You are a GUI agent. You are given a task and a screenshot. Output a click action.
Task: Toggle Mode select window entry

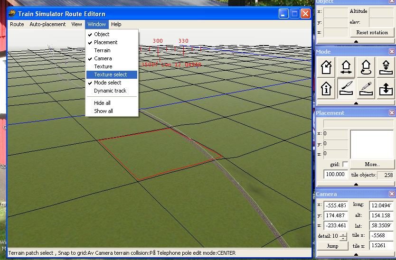[112, 83]
